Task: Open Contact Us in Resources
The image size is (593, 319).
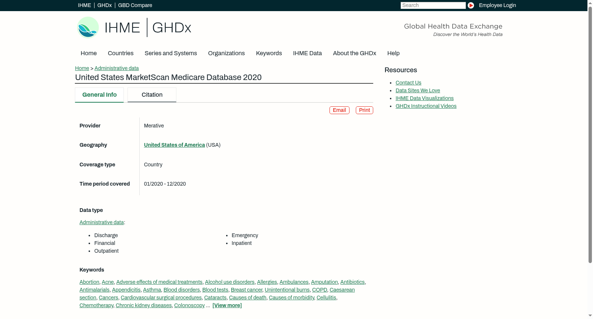Action: [x=408, y=83]
